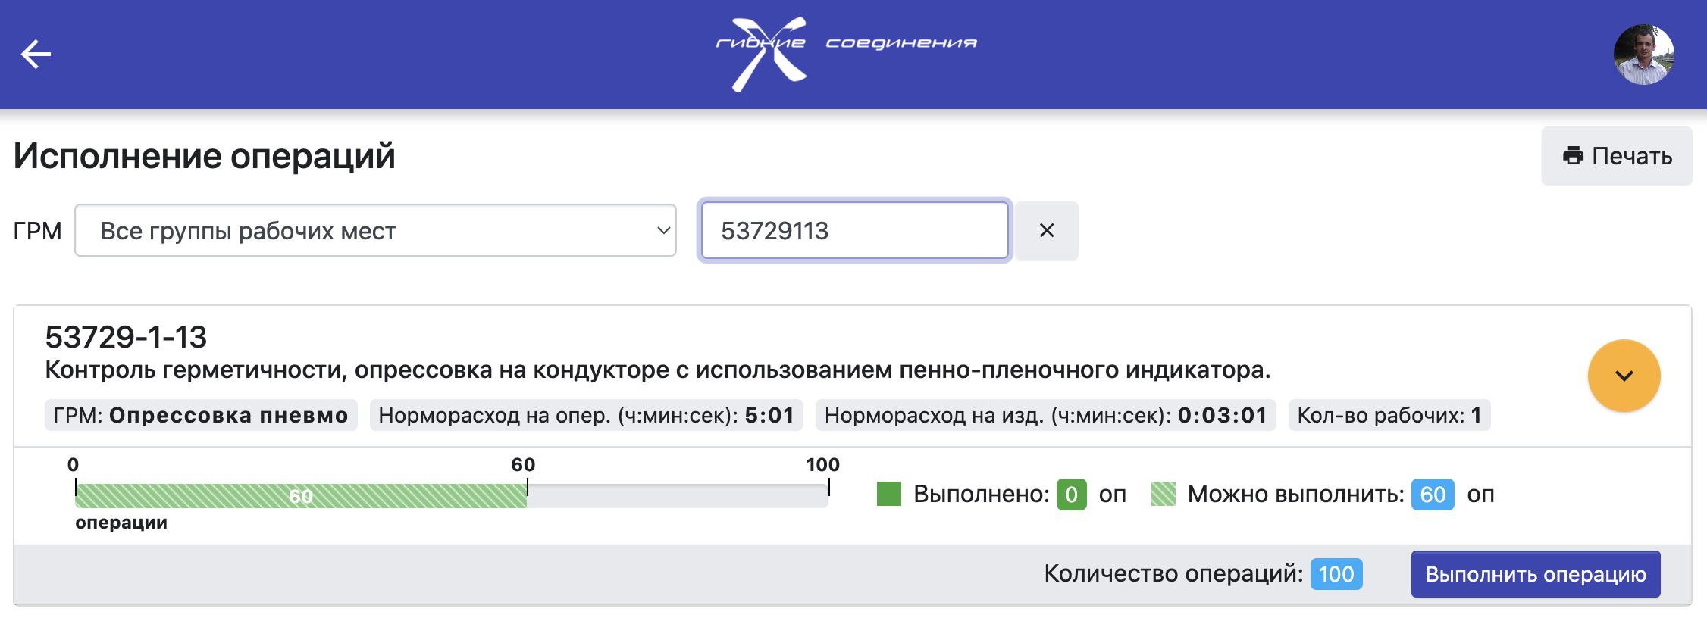This screenshot has width=1707, height=621.
Task: Click the dropdown arrow of the ГРМ selector
Action: [x=662, y=230]
